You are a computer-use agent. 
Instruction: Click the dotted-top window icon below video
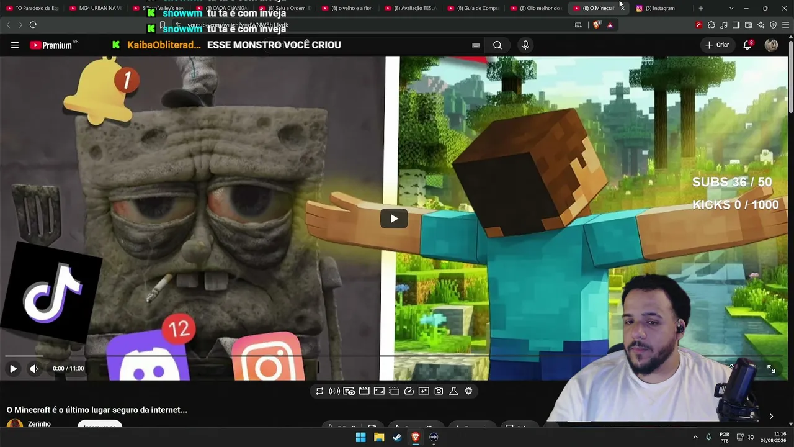(394, 391)
